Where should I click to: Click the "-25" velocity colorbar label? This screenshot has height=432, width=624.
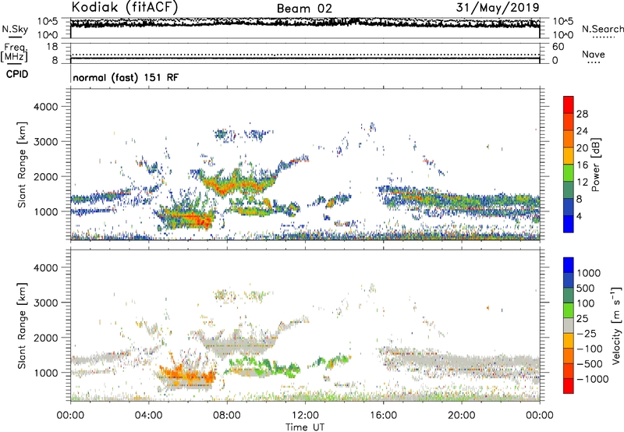point(587,333)
